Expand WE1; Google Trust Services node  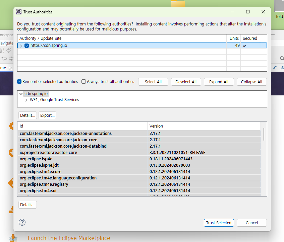click(26, 100)
